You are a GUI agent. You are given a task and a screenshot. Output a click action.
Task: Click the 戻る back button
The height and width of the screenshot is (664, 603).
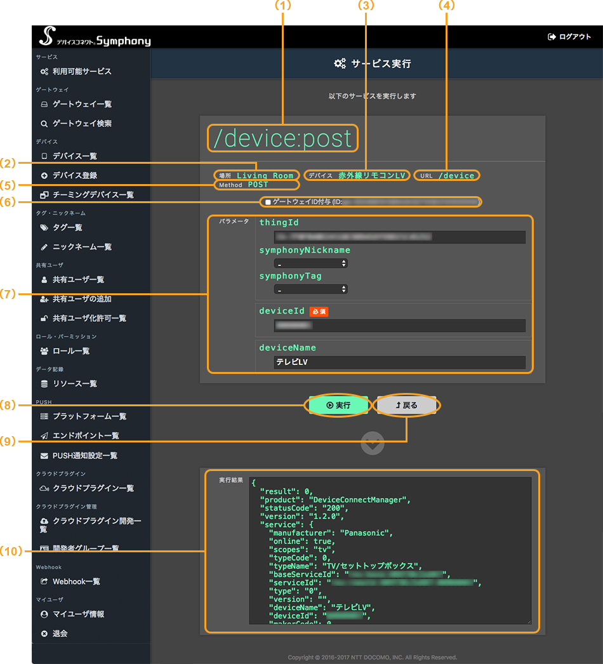click(406, 405)
